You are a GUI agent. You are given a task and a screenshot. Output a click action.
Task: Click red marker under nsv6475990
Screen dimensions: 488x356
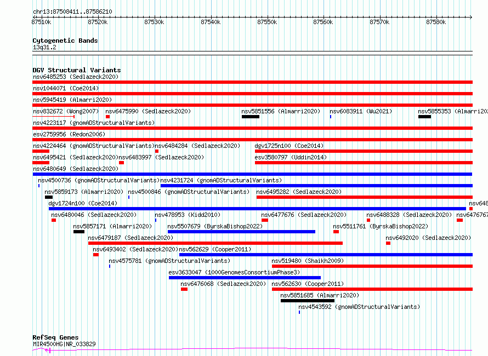point(107,117)
